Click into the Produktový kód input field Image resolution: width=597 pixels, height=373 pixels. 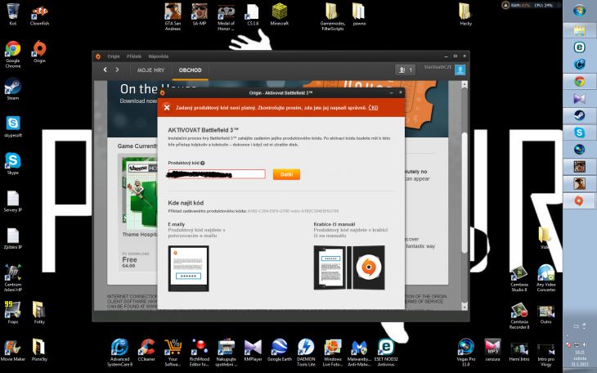point(217,174)
